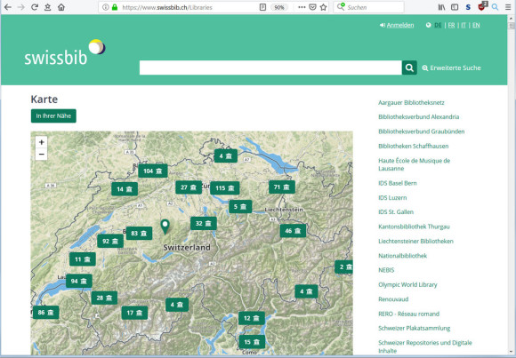The width and height of the screenshot is (516, 358).
Task: Open the 115 libraries cluster
Action: click(x=225, y=188)
